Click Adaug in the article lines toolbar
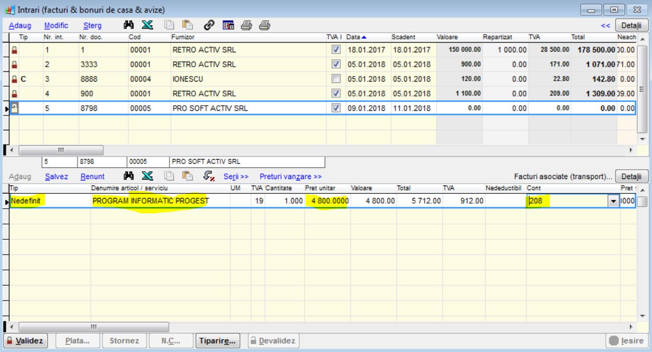This screenshot has width=652, height=352. (x=20, y=177)
